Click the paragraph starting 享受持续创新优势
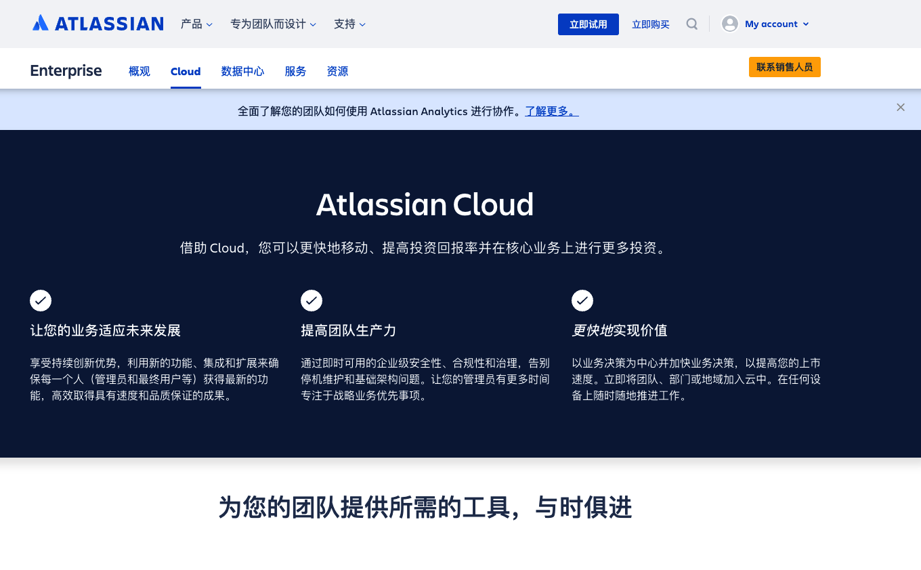This screenshot has width=921, height=570. click(x=154, y=379)
